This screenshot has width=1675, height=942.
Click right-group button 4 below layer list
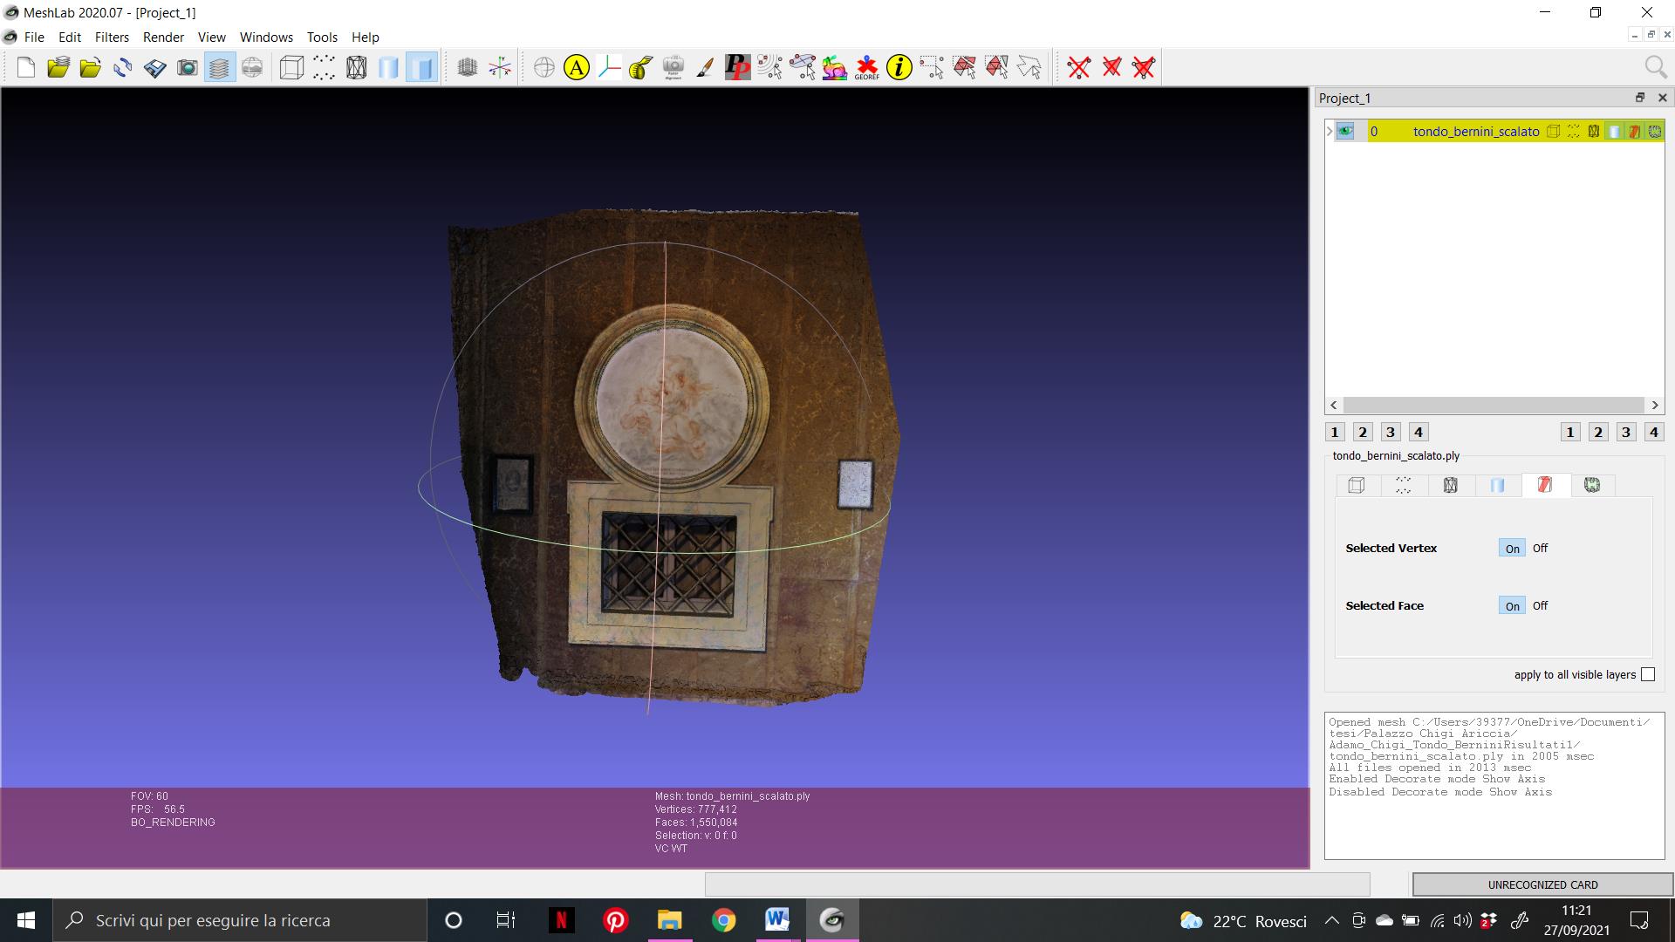(x=1654, y=432)
